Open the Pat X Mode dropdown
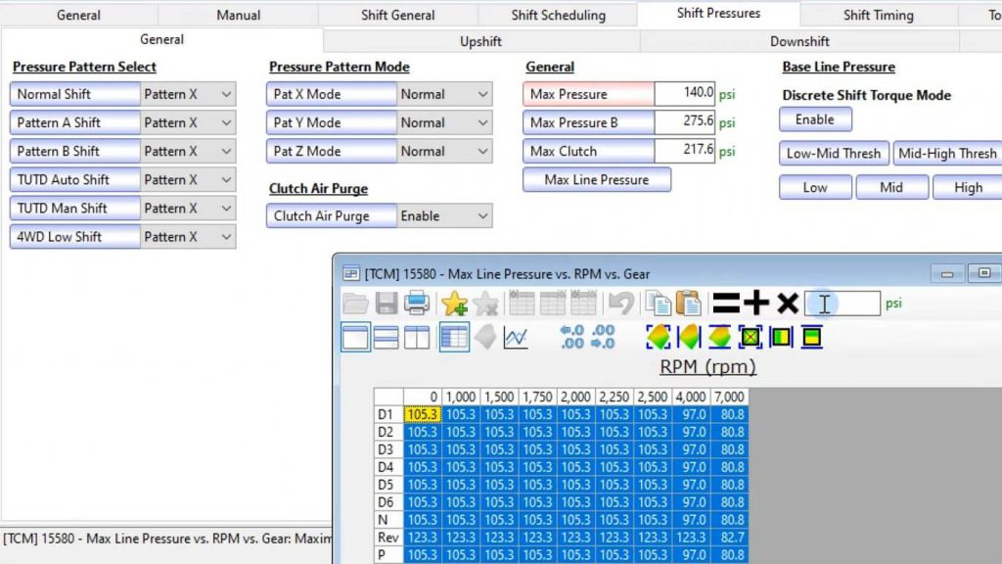 [444, 94]
